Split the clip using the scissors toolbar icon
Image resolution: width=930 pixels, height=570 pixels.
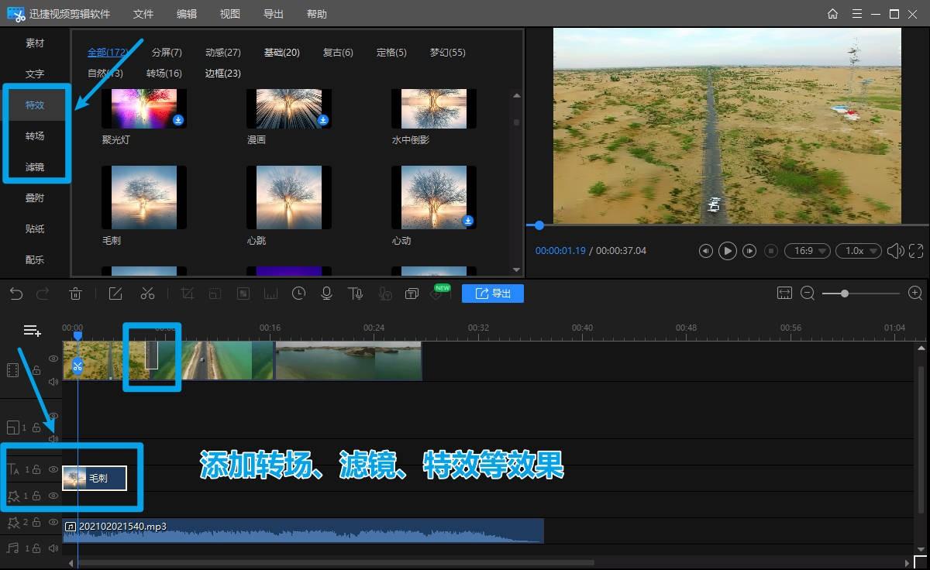point(147,294)
